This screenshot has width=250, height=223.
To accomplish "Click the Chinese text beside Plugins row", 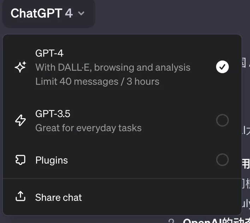I will pos(246,164).
